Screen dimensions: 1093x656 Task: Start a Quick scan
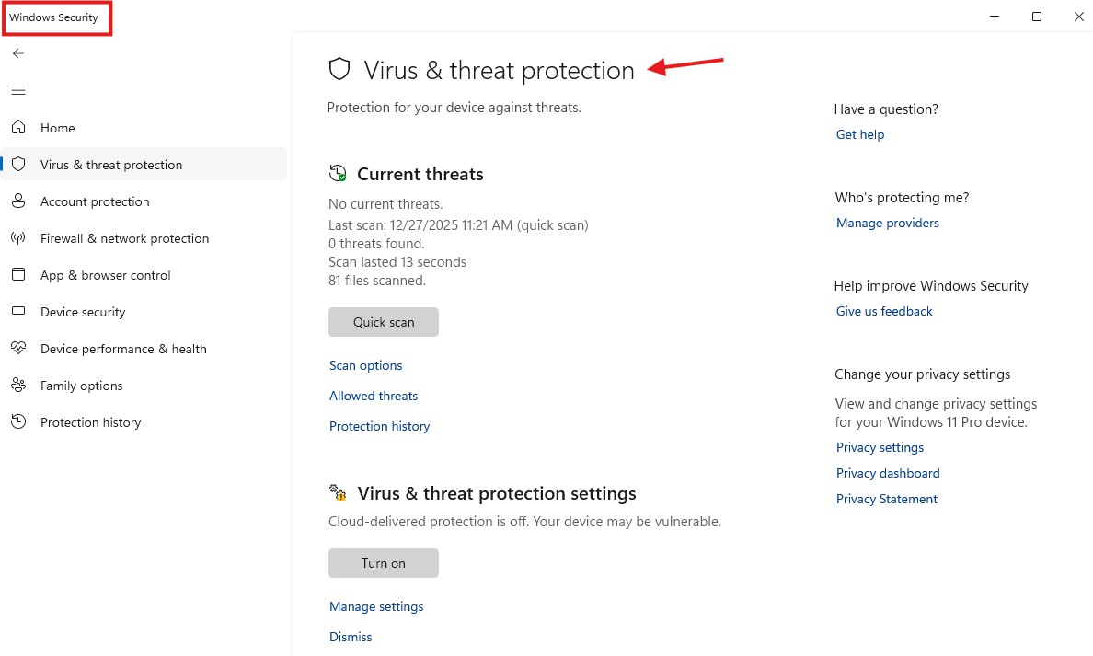click(384, 322)
